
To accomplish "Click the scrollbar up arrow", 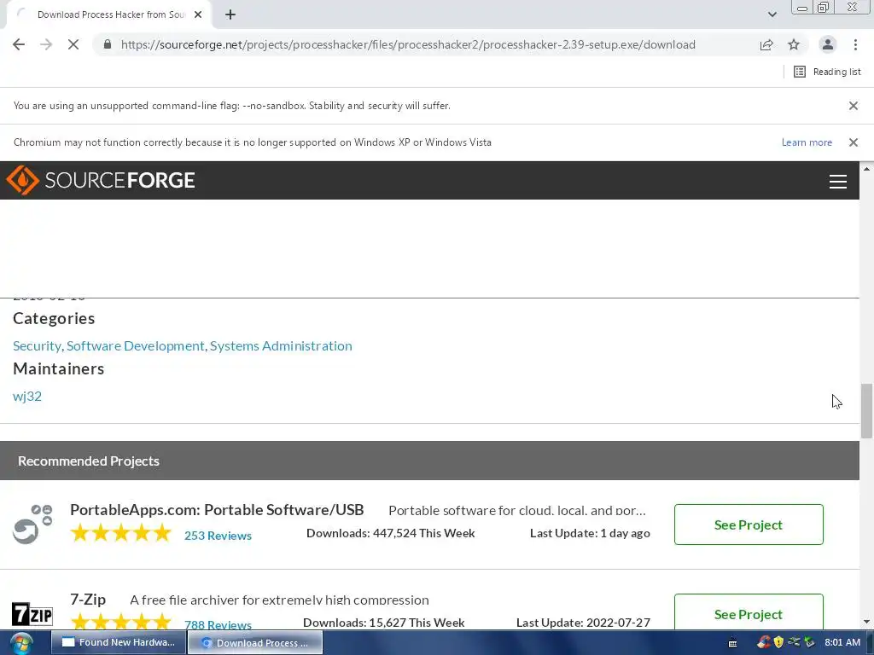I will coord(866,168).
